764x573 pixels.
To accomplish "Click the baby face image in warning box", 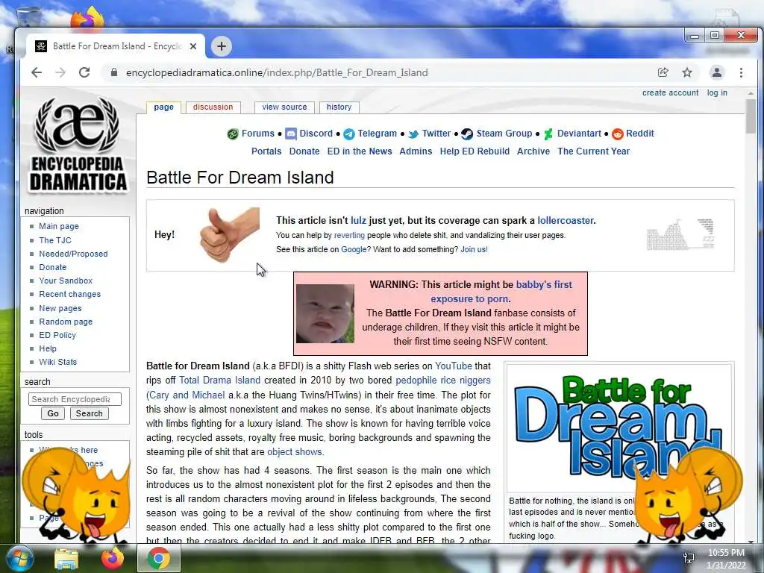I will 325,314.
